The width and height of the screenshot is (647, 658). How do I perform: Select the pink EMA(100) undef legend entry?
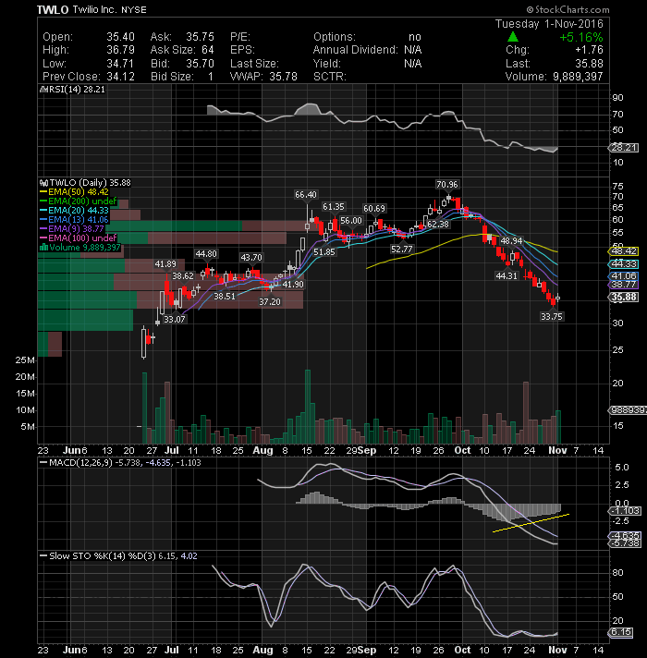(x=78, y=238)
